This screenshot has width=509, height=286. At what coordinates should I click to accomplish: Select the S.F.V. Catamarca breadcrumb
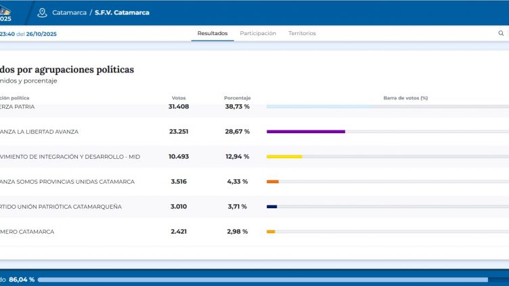tap(122, 13)
